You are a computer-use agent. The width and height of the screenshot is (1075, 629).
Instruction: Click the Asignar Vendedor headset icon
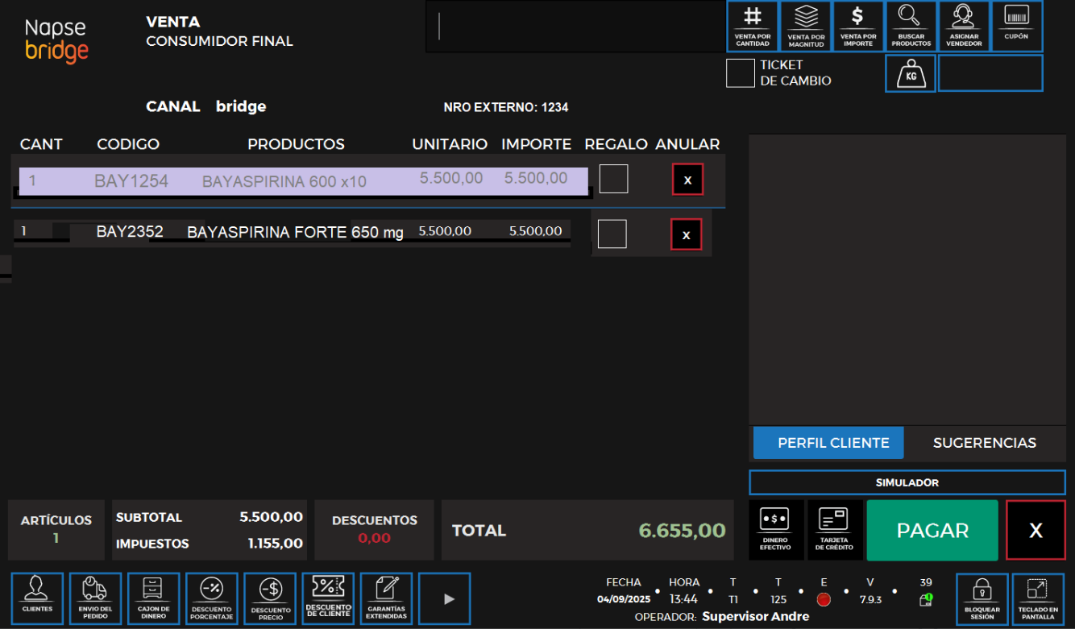point(964,27)
